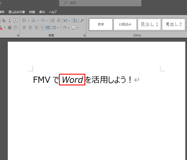This screenshot has height=160, width=187.
Task: Apply the 見出し 1 style
Action: [x=149, y=24]
